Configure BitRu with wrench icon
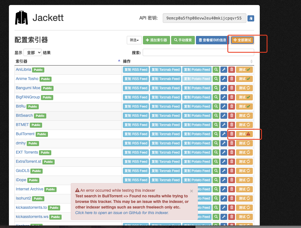The width and height of the screenshot is (301, 228). pos(224,106)
